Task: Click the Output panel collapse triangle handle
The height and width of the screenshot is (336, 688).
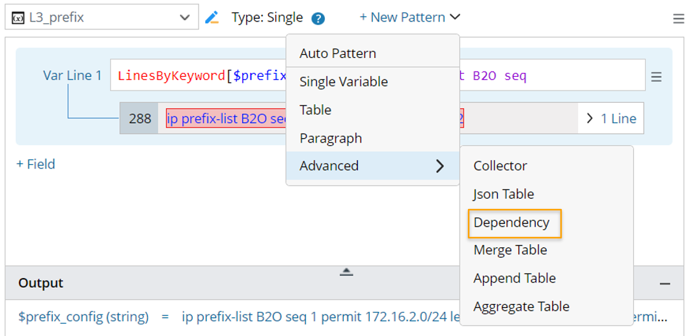Action: coord(346,272)
